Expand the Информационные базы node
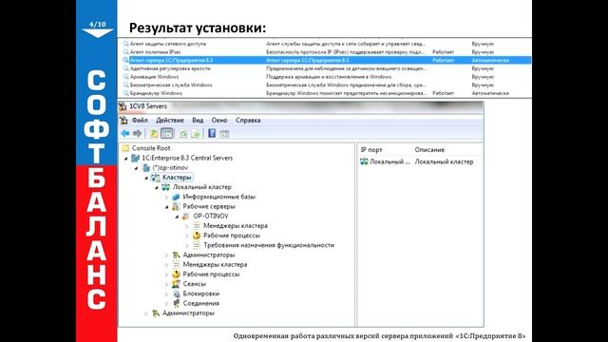This screenshot has height=342, width=608. coord(167,197)
